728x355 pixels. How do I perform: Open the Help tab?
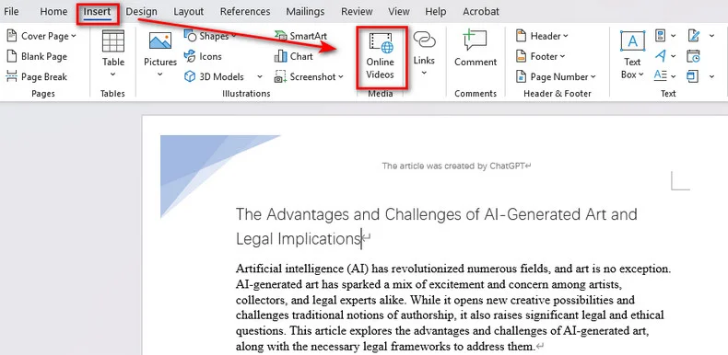pos(436,12)
